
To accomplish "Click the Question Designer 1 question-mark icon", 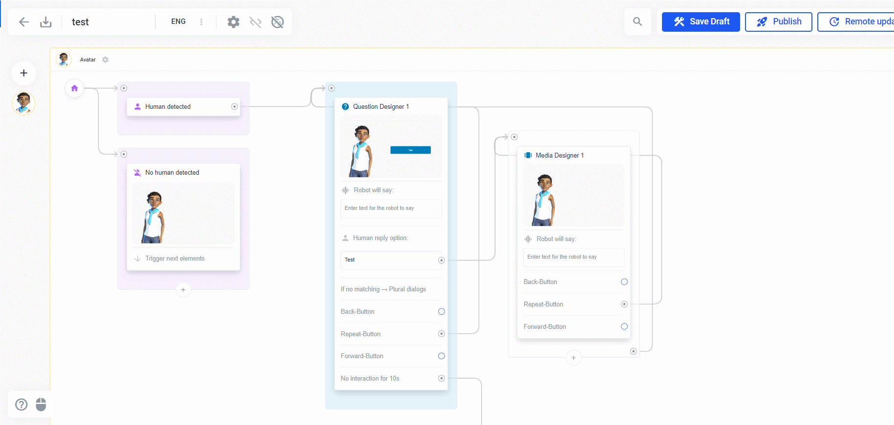I will click(x=345, y=106).
